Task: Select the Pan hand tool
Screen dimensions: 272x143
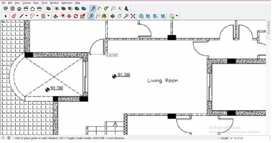Action: 120,16
